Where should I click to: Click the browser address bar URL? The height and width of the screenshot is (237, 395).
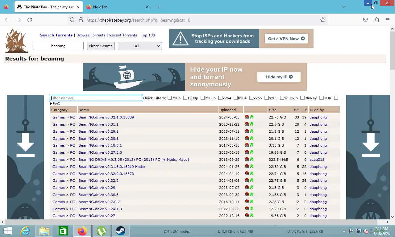point(138,20)
